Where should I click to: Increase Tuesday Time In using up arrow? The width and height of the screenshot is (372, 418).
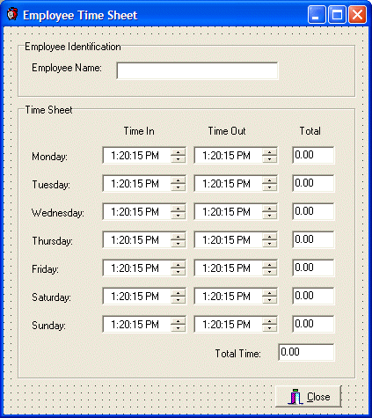point(179,180)
